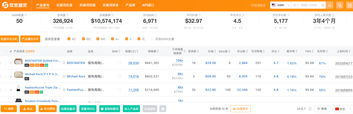Click 教程 tutorial button
Screen dimensions: 353x114
point(322,109)
